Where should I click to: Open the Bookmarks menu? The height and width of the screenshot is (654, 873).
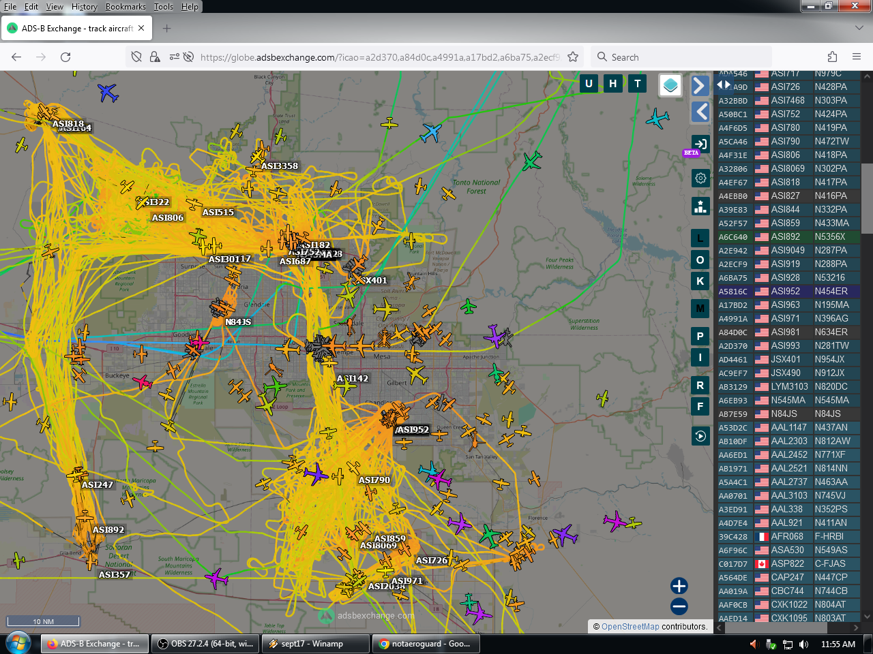click(125, 7)
